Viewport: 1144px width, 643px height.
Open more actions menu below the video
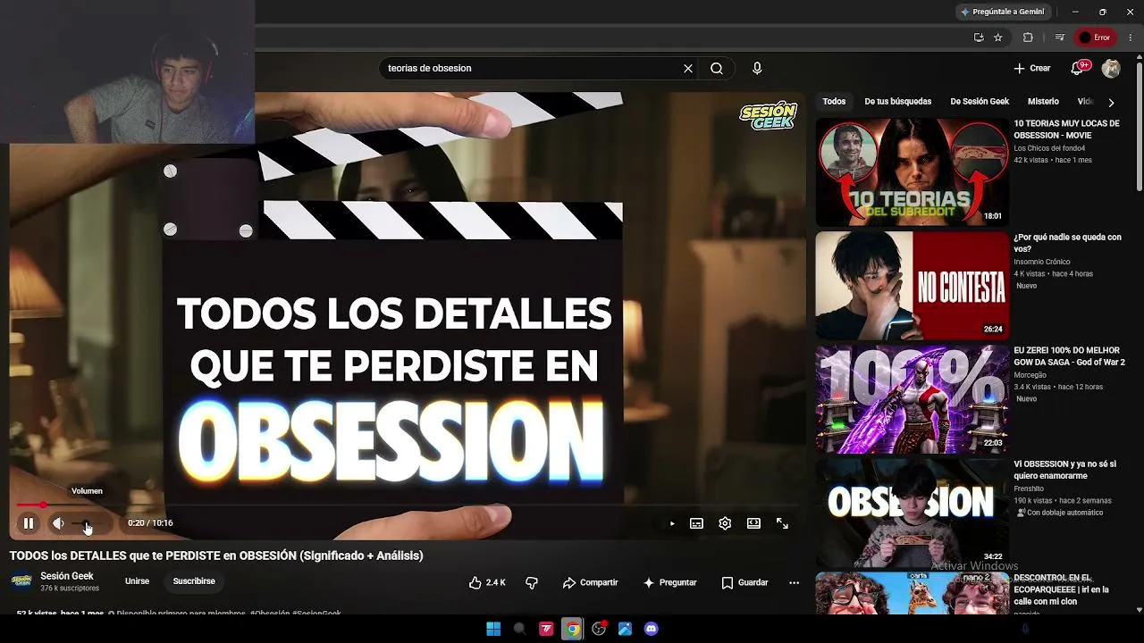pos(794,582)
